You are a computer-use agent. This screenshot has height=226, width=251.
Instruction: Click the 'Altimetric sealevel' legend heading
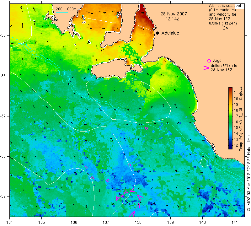(225, 6)
